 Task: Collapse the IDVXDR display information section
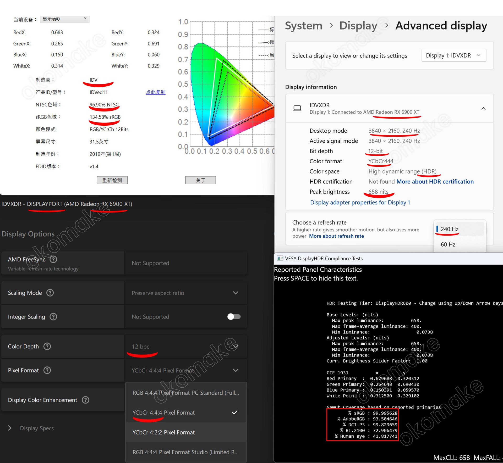483,108
